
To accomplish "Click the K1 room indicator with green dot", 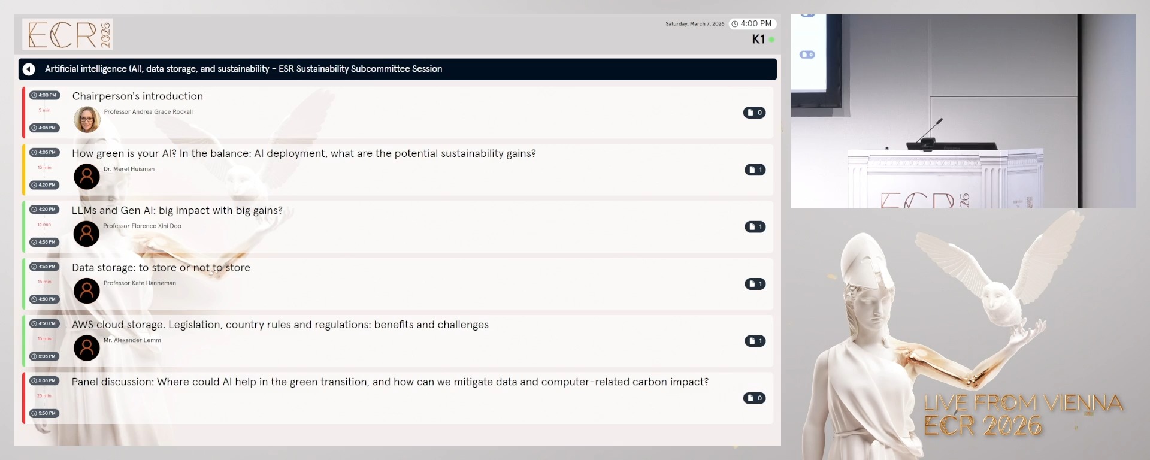I will (x=762, y=40).
